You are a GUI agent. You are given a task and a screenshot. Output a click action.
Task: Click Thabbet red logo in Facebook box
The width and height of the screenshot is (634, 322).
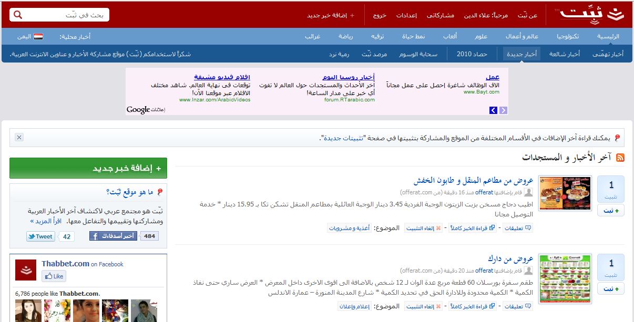pyautogui.click(x=25, y=270)
